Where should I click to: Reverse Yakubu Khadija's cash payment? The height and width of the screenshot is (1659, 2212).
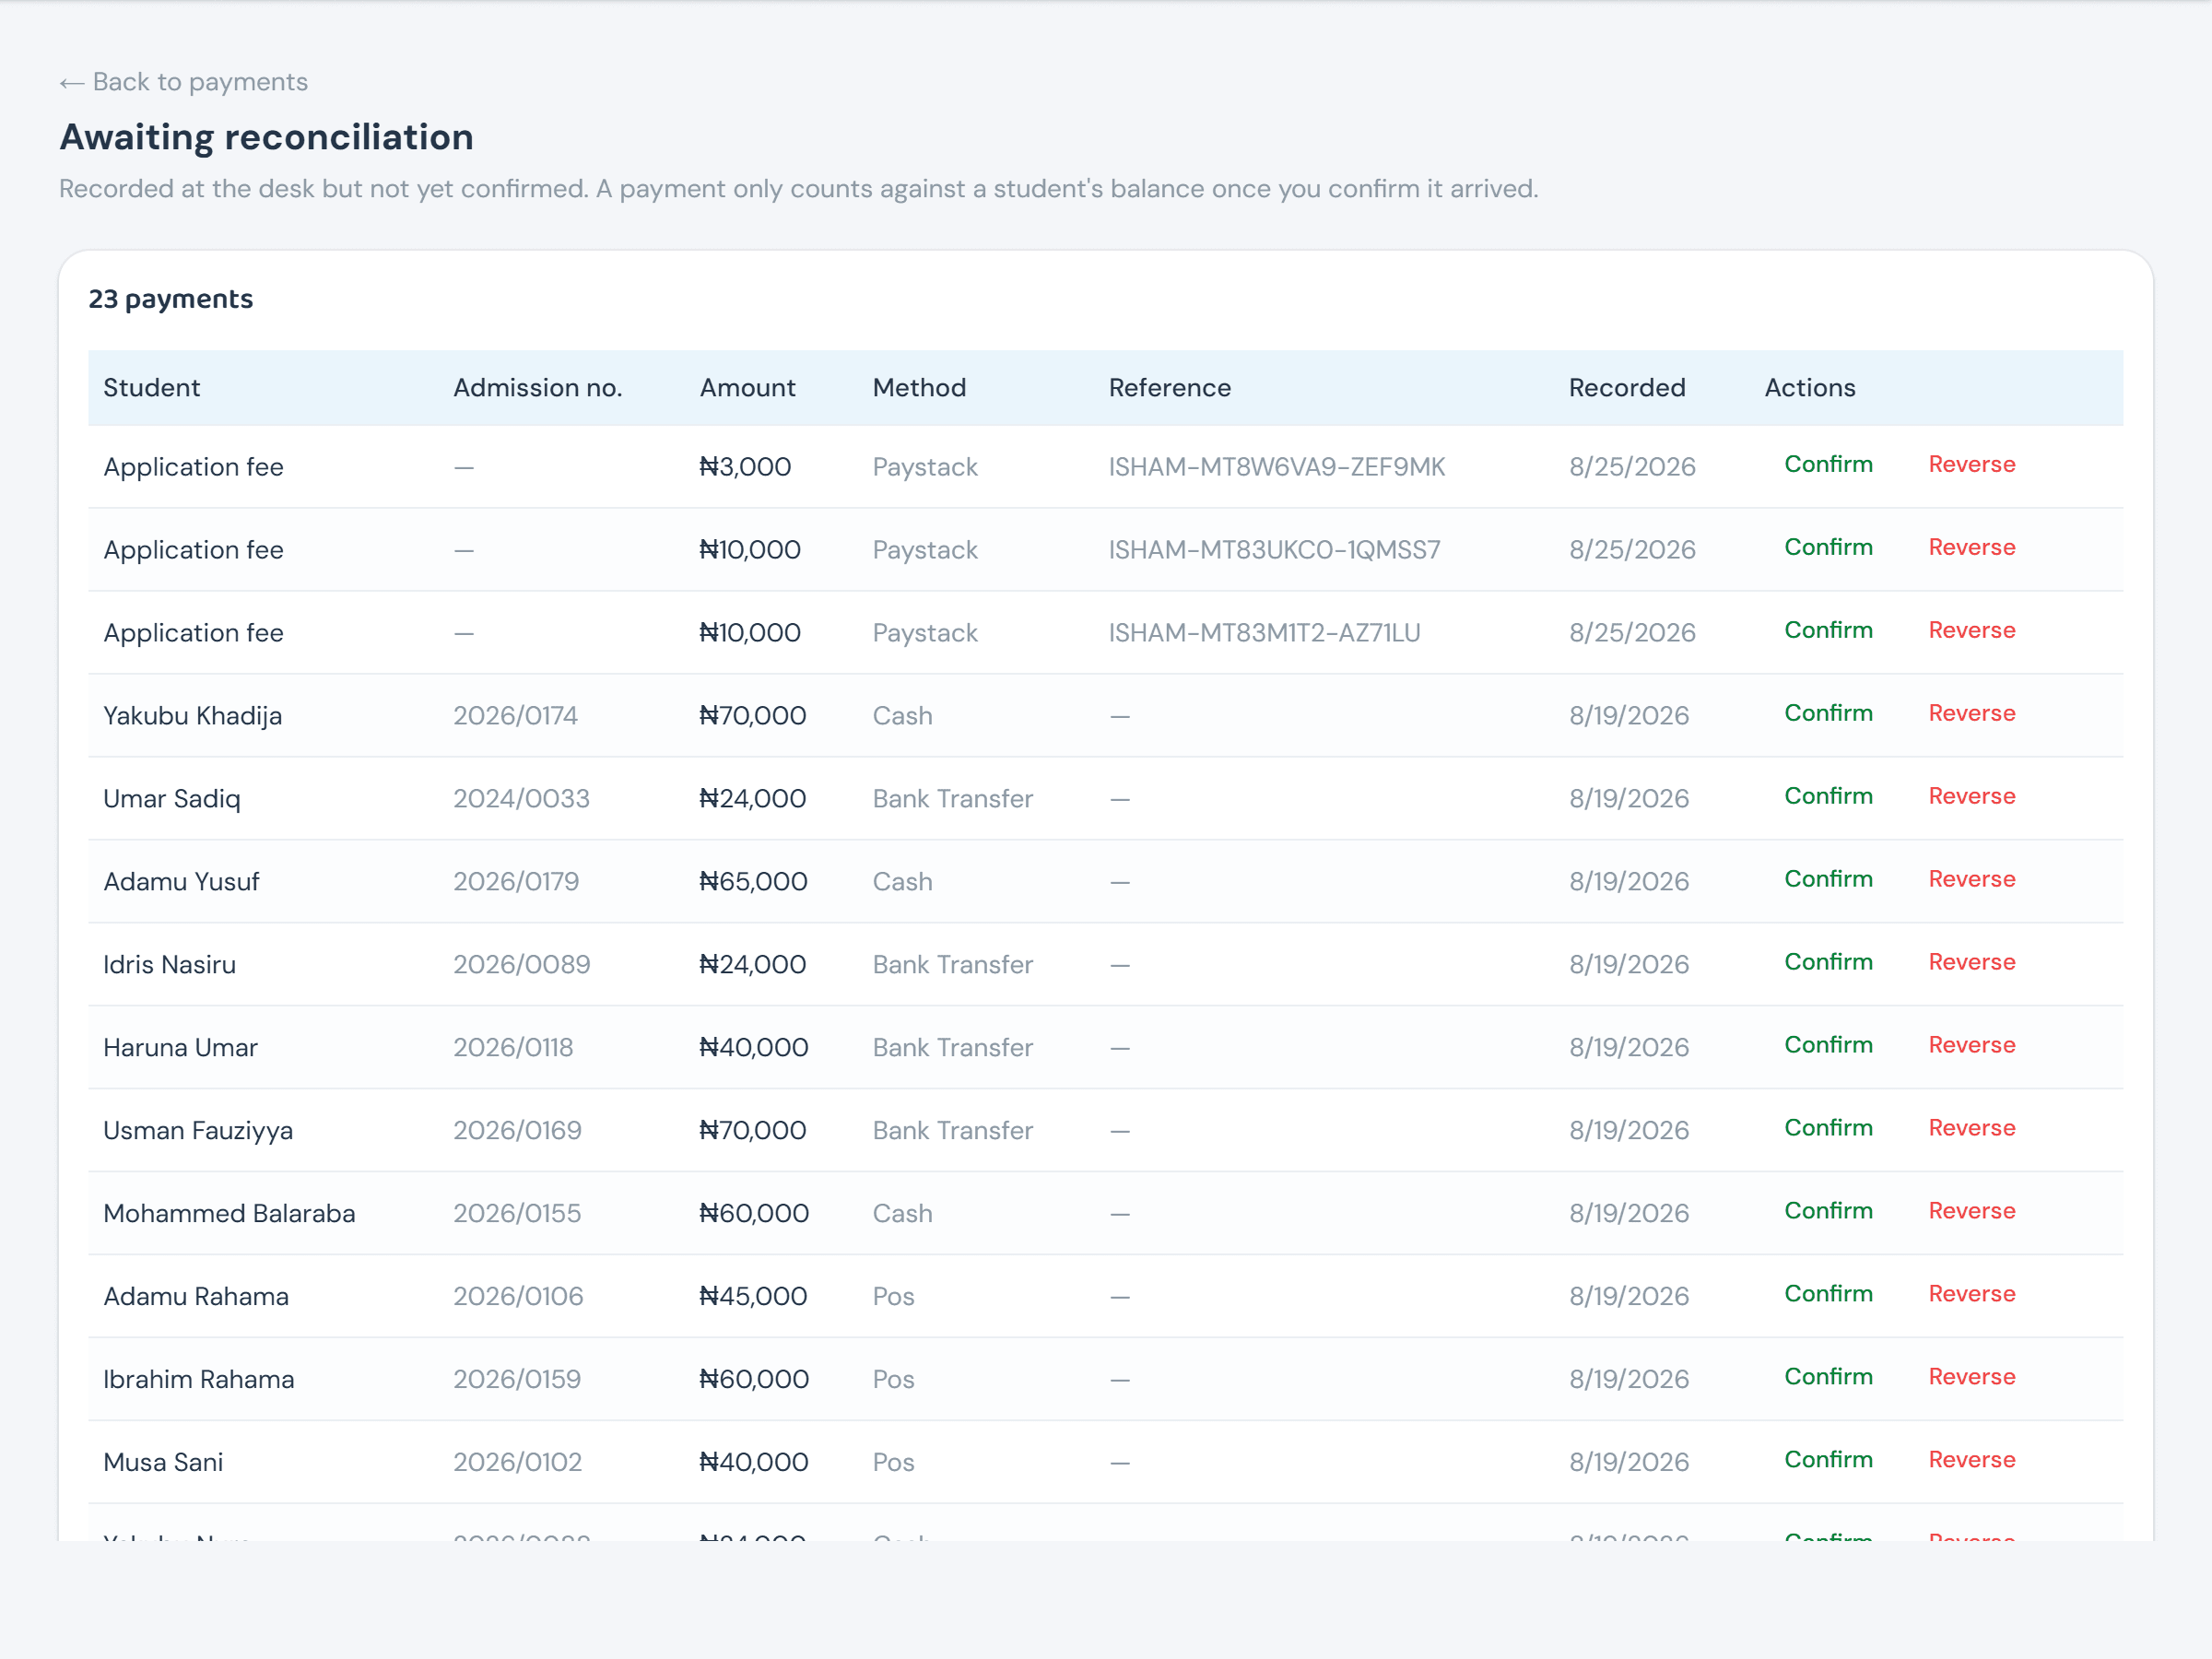pyautogui.click(x=1972, y=713)
